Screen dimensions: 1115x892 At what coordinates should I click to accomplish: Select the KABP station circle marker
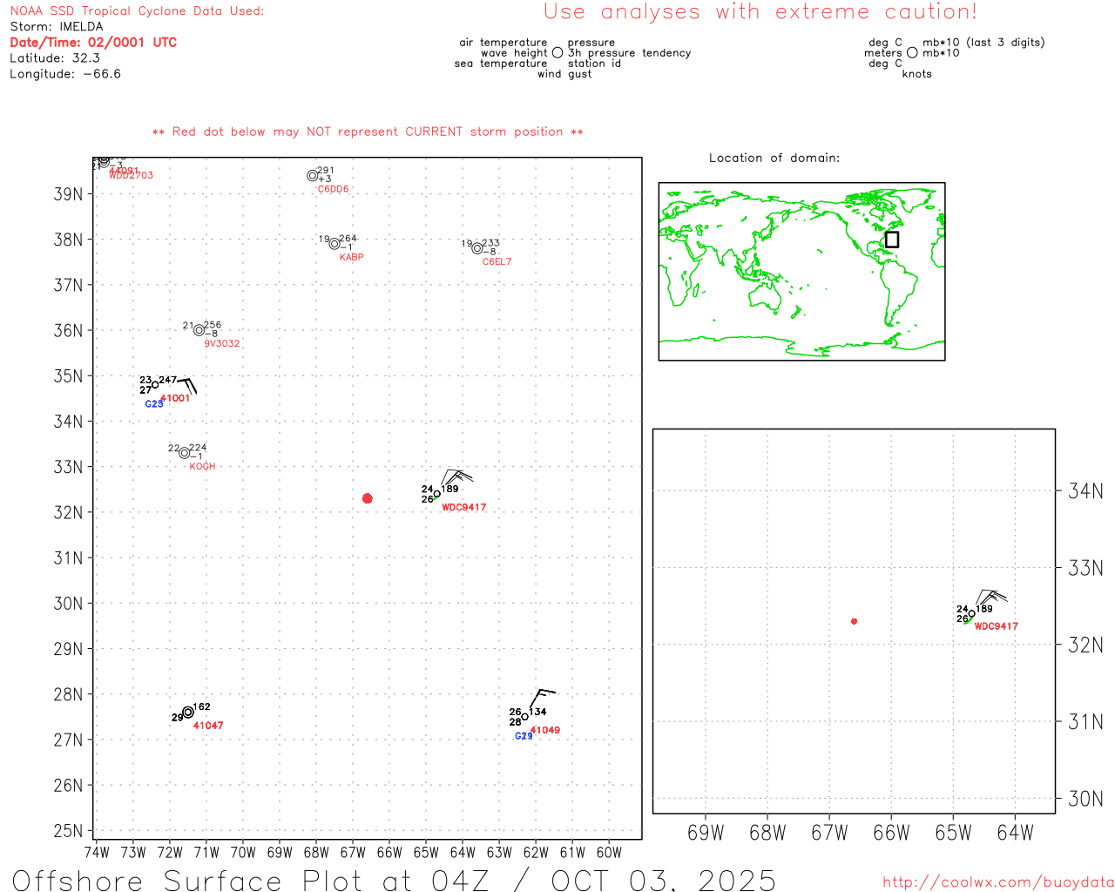(x=334, y=244)
